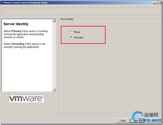The width and height of the screenshot is (163, 125).
Task: Maximize the Heartbeat Setup window
Action: click(x=157, y=3)
